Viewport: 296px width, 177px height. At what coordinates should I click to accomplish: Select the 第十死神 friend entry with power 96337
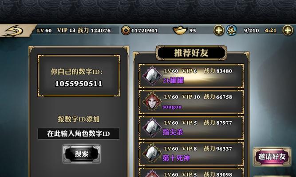click(x=191, y=154)
